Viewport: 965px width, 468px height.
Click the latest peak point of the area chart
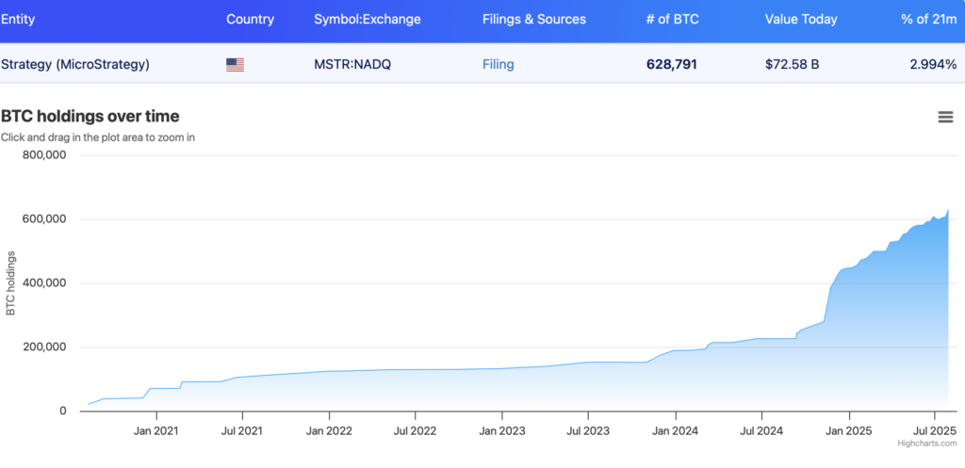pyautogui.click(x=948, y=210)
